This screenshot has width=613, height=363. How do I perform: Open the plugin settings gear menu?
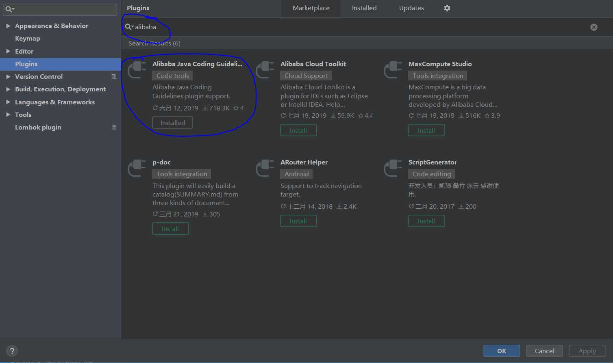coord(447,8)
